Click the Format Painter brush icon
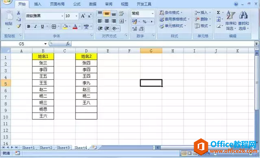Screen dimensions: 260x158 coord(19,26)
